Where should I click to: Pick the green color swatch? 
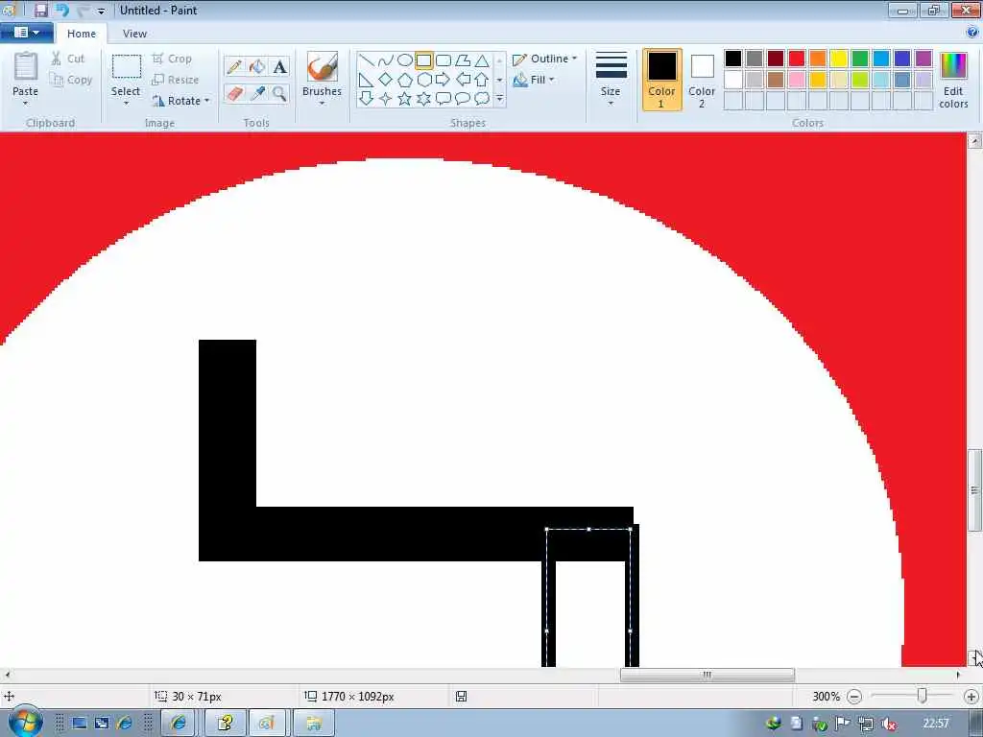(x=860, y=59)
